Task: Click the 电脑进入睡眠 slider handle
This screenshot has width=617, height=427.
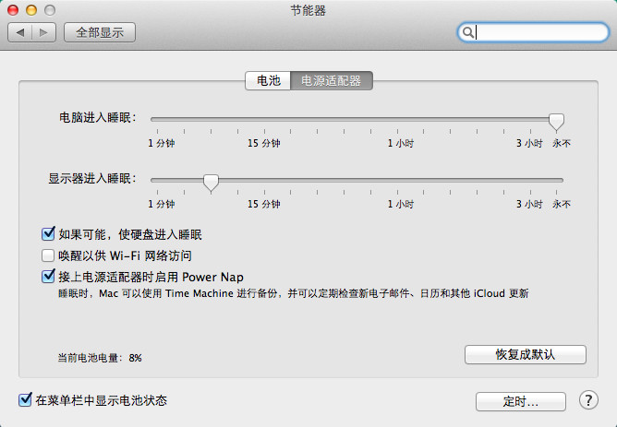Action: click(556, 120)
